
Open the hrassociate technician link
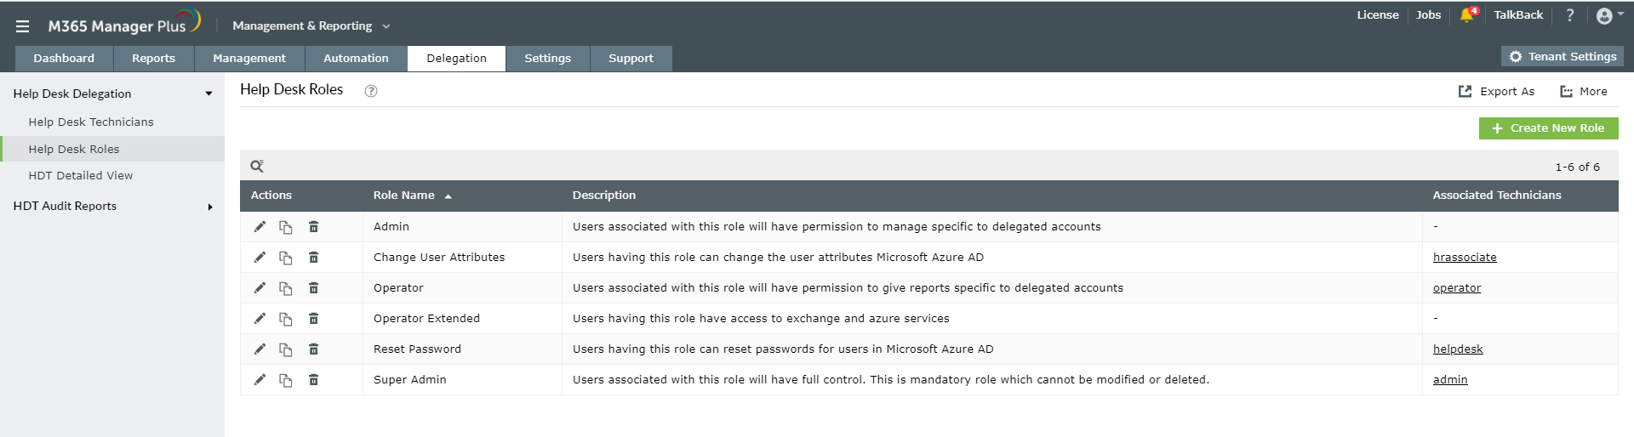pos(1464,258)
